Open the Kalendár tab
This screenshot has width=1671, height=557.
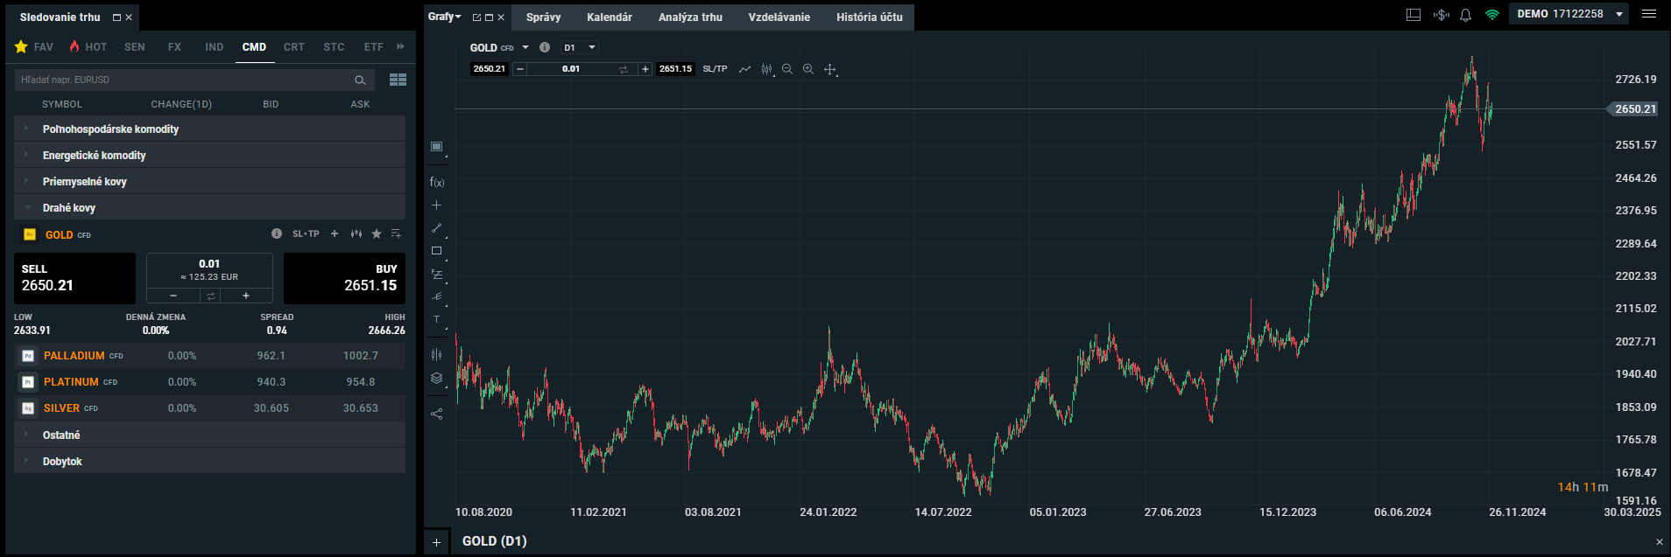[610, 17]
